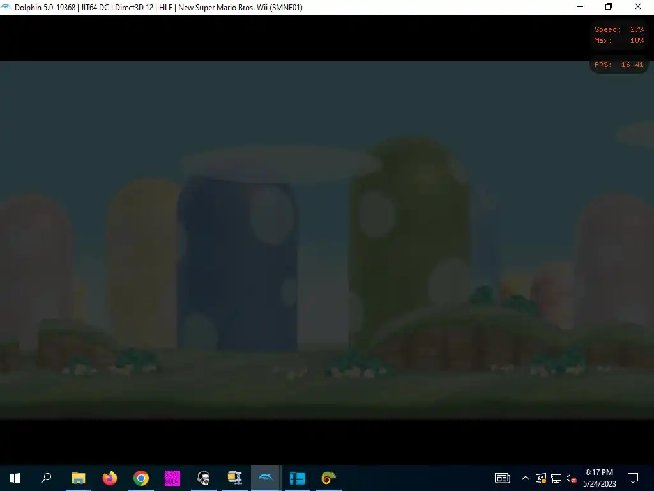
Task: Click the muted volume tray icon
Action: [x=571, y=478]
